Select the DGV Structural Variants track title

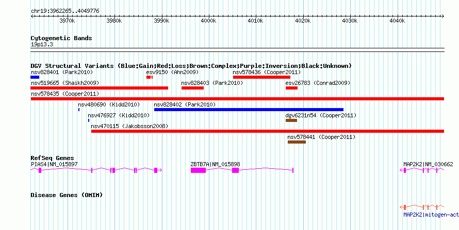click(191, 66)
